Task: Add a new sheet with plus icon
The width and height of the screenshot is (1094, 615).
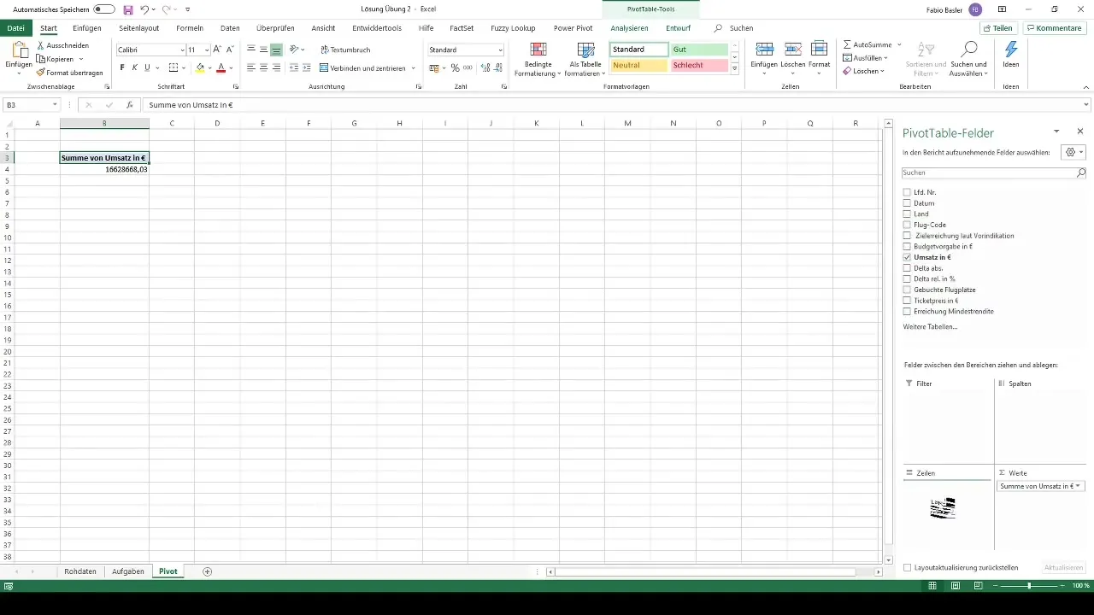Action: [207, 571]
